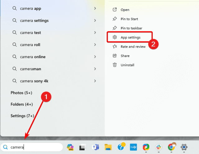This screenshot has height=154, width=199.
Task: Show the Photos (5+) results
Action: coord(21,93)
